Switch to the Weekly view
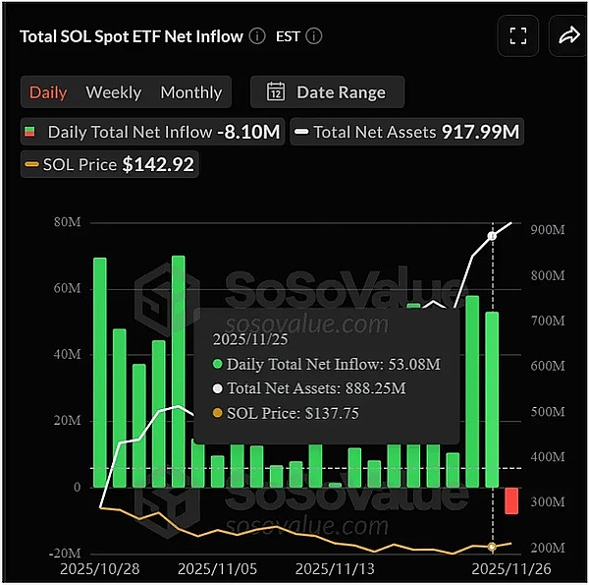 coord(114,92)
